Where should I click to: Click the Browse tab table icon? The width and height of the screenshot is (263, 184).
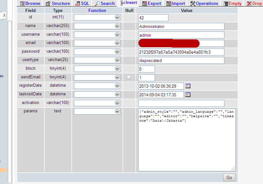(x=22, y=3)
